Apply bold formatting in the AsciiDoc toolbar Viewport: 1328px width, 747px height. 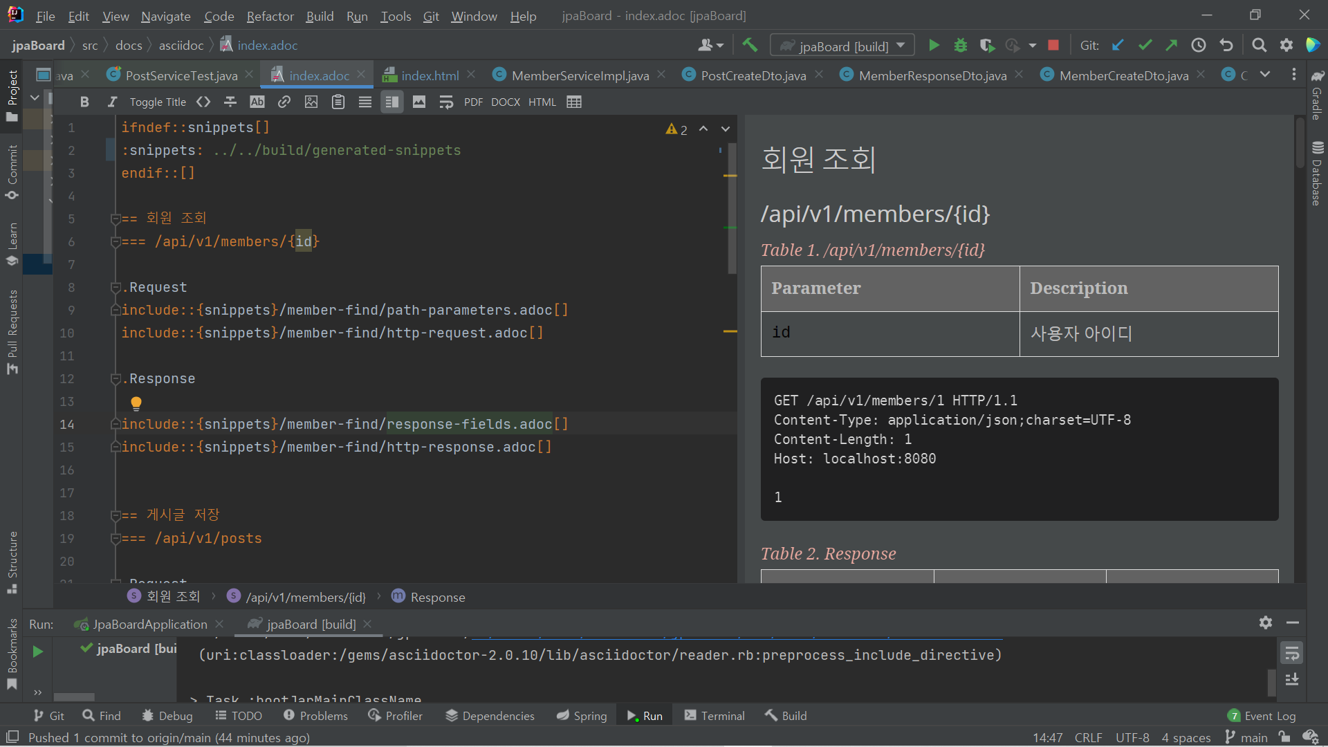pos(84,102)
